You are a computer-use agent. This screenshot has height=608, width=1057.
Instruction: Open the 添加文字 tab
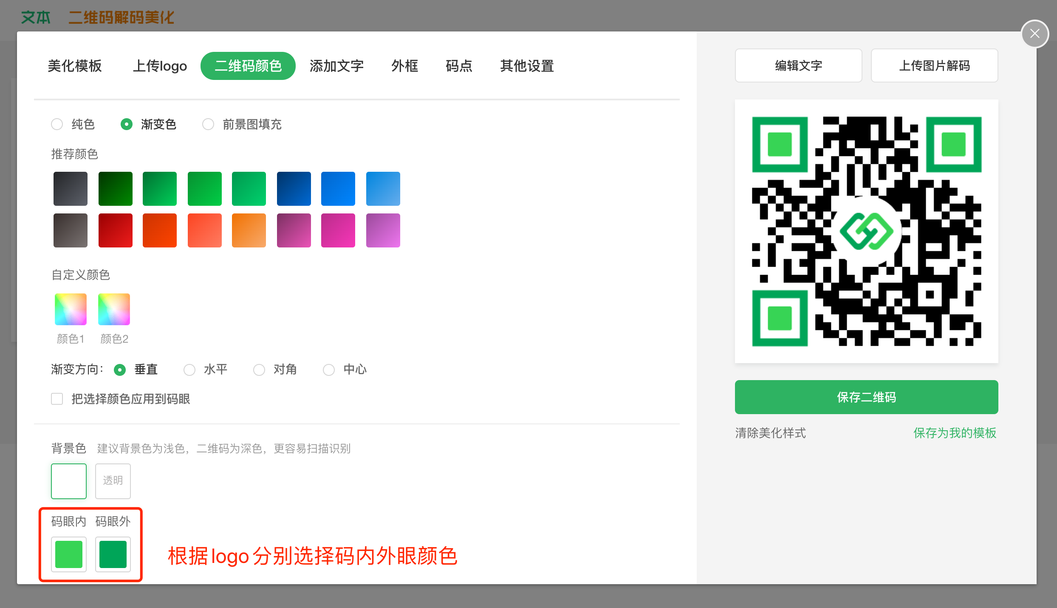click(x=336, y=66)
